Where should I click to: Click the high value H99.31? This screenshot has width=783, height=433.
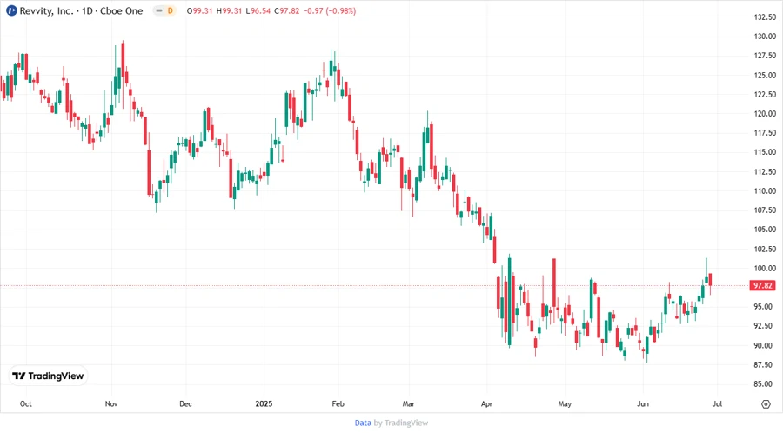coord(229,11)
